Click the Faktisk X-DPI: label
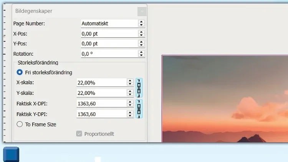The height and width of the screenshot is (162, 288). [32, 104]
